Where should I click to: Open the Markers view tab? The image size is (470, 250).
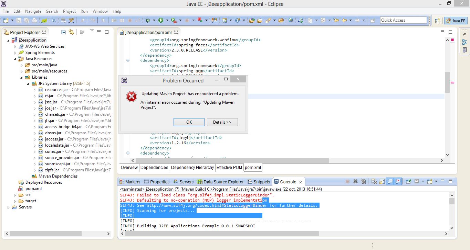tap(129, 182)
